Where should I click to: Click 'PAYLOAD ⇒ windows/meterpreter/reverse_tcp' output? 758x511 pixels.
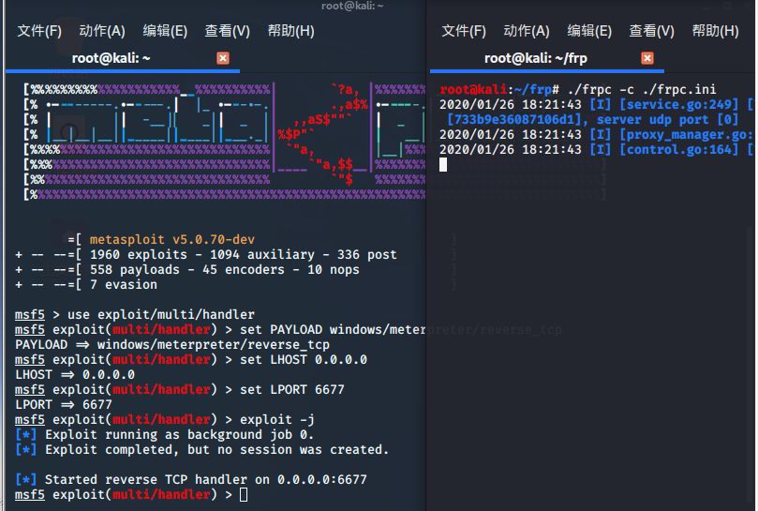pos(172,344)
